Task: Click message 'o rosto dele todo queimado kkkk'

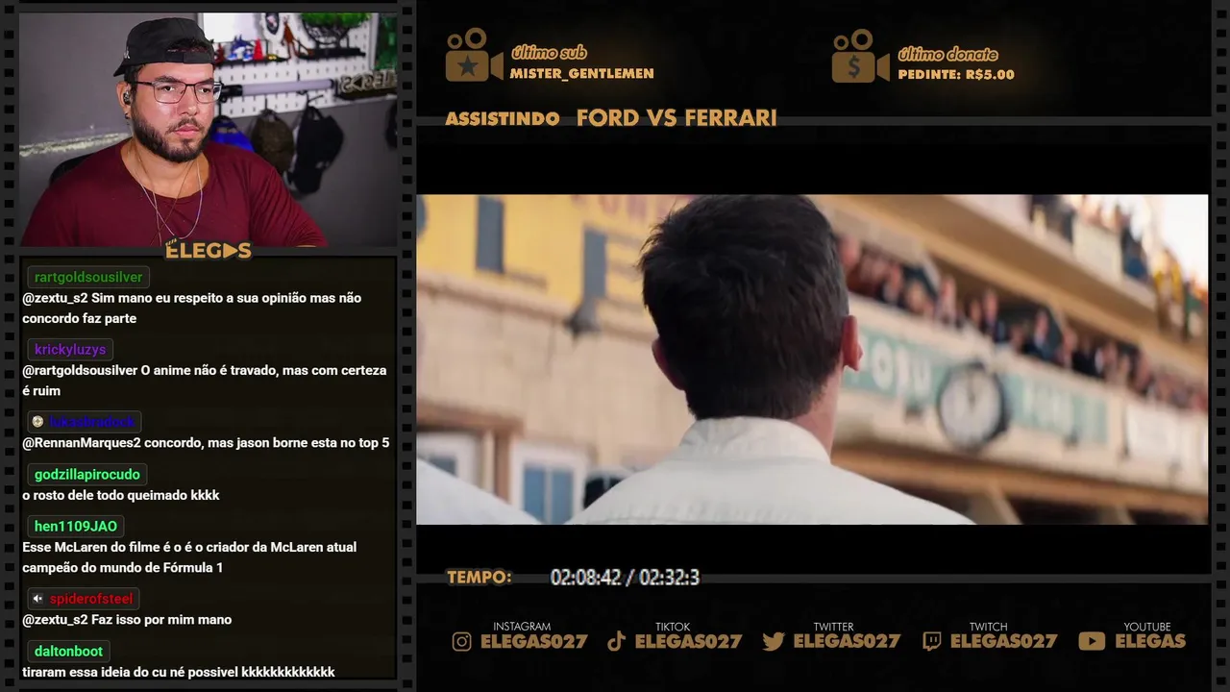Action: coord(121,496)
